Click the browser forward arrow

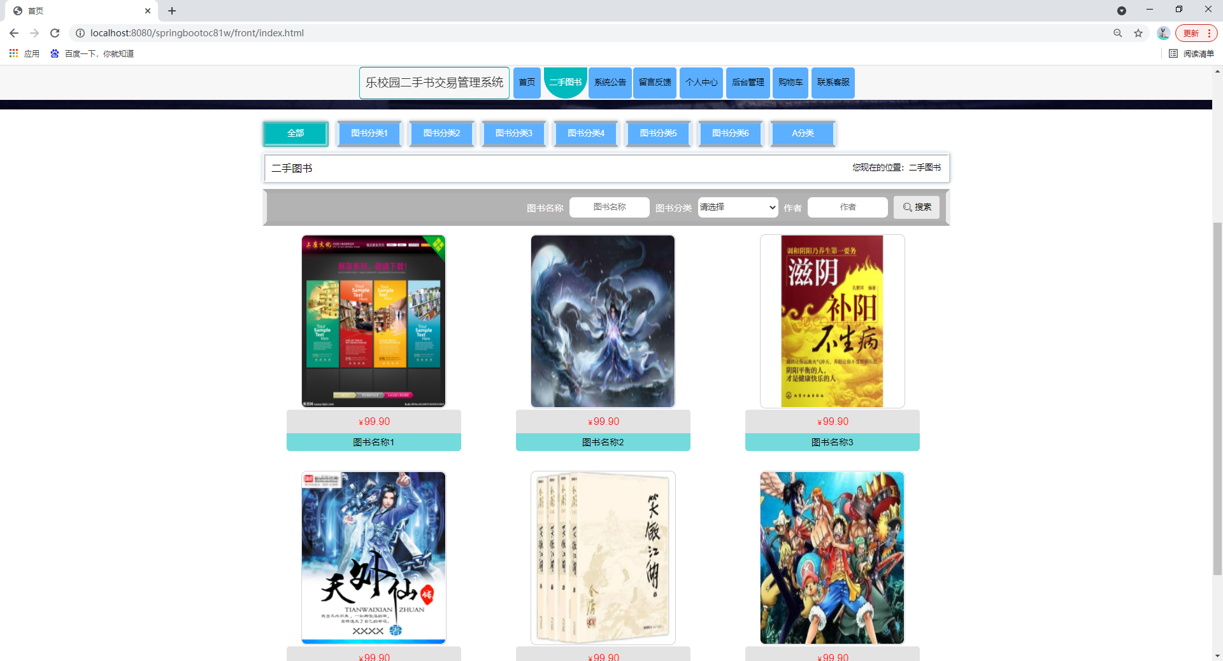pos(34,33)
